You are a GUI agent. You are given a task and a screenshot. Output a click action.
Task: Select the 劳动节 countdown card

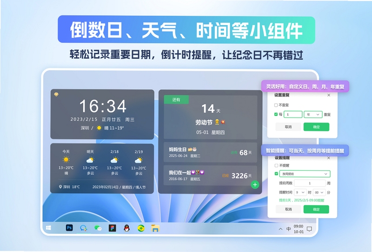(x=211, y=117)
